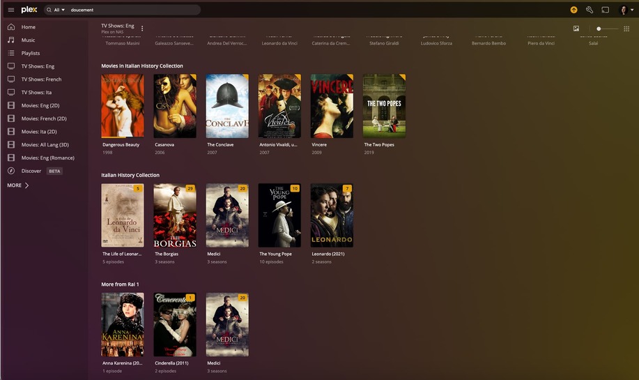Toggle the artwork background display icon
639x380 pixels.
(x=576, y=29)
